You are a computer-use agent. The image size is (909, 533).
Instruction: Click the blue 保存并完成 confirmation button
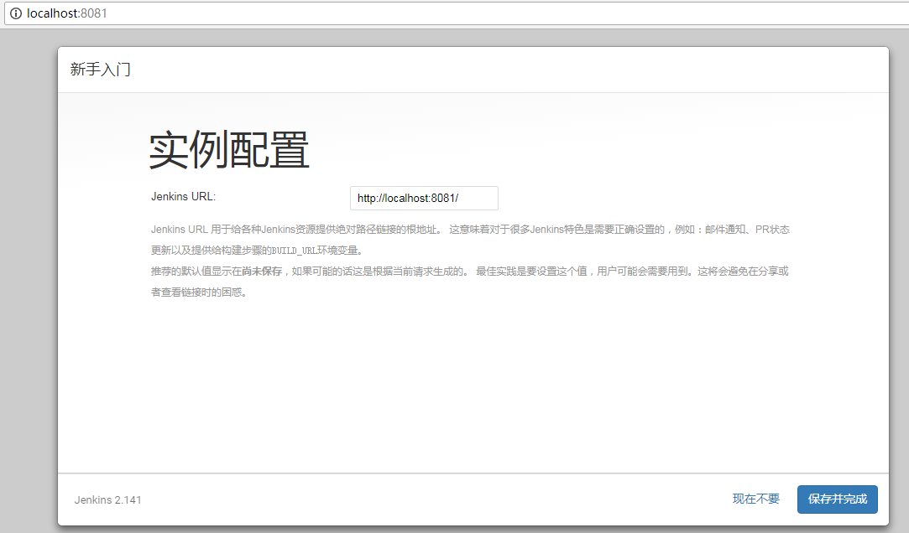pos(837,499)
